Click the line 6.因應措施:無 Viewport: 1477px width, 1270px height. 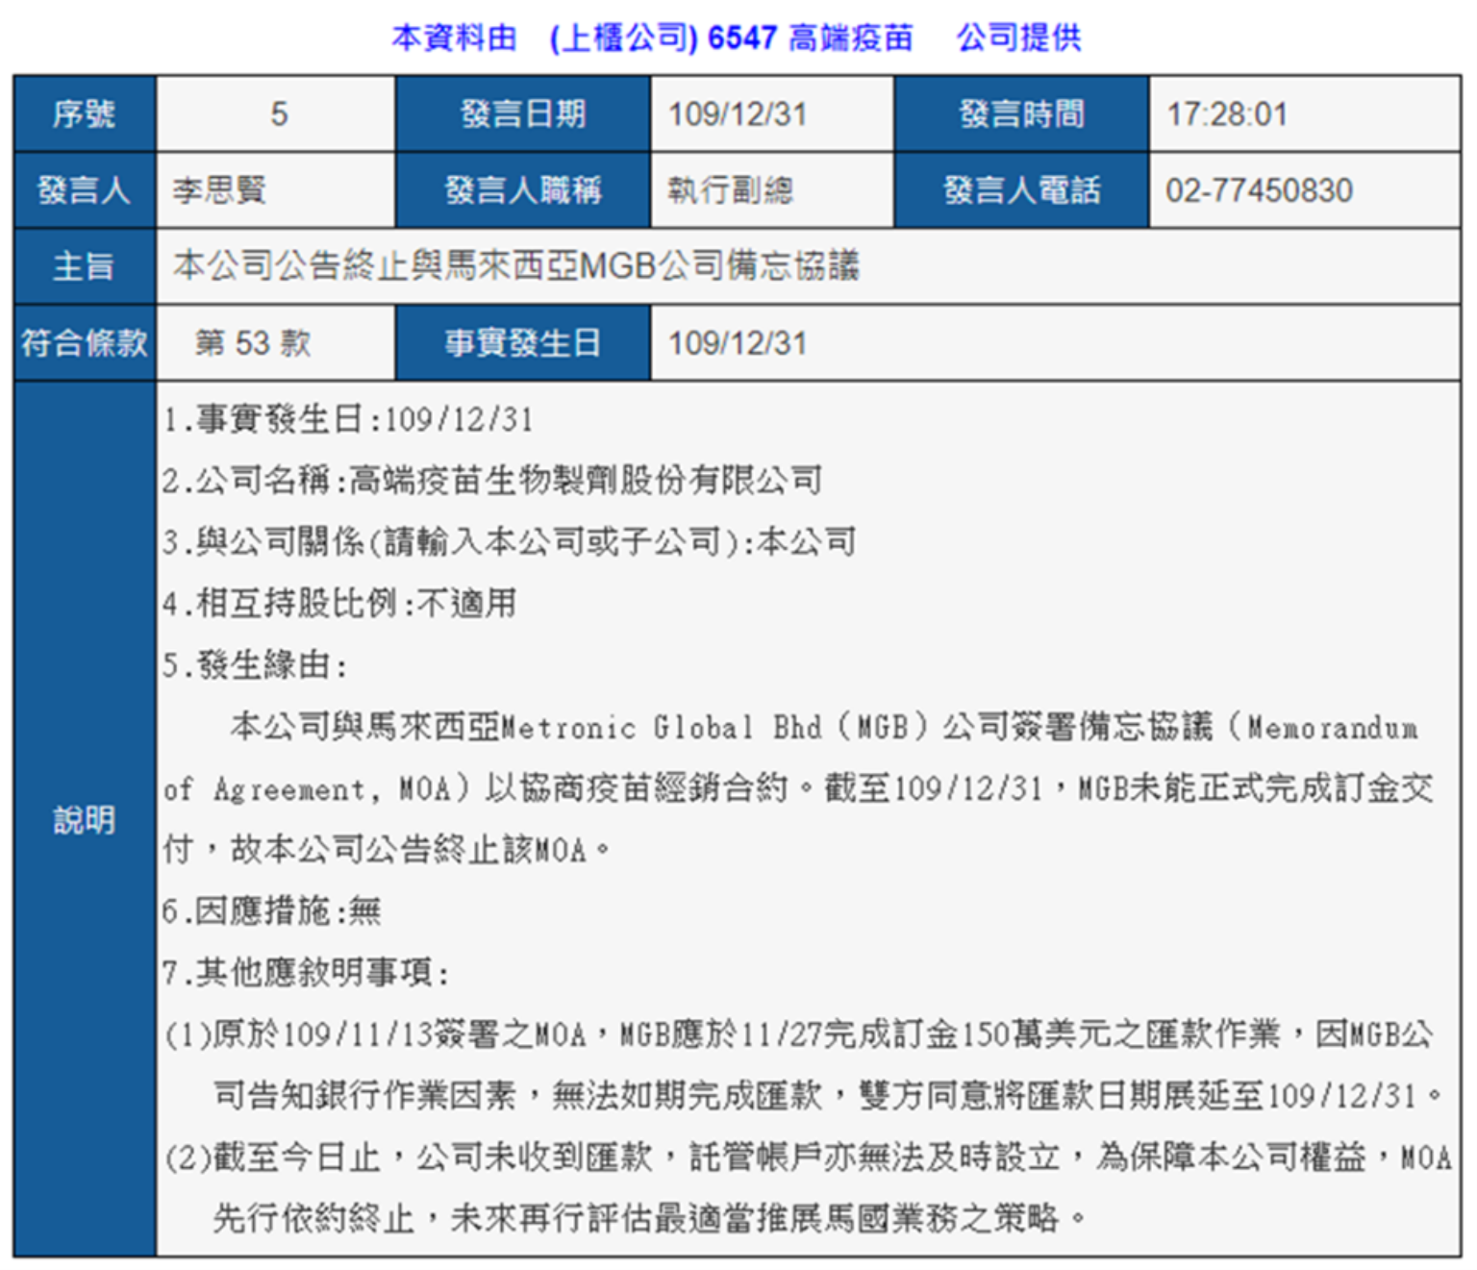271,910
